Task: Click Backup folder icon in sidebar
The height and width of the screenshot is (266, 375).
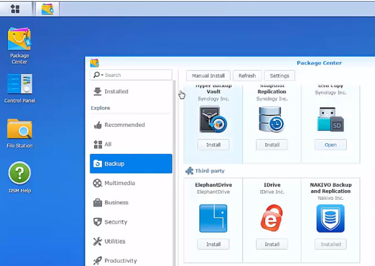Action: pos(97,163)
